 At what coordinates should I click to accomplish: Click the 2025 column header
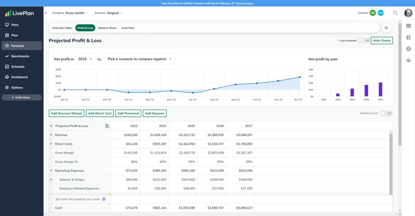point(191,126)
